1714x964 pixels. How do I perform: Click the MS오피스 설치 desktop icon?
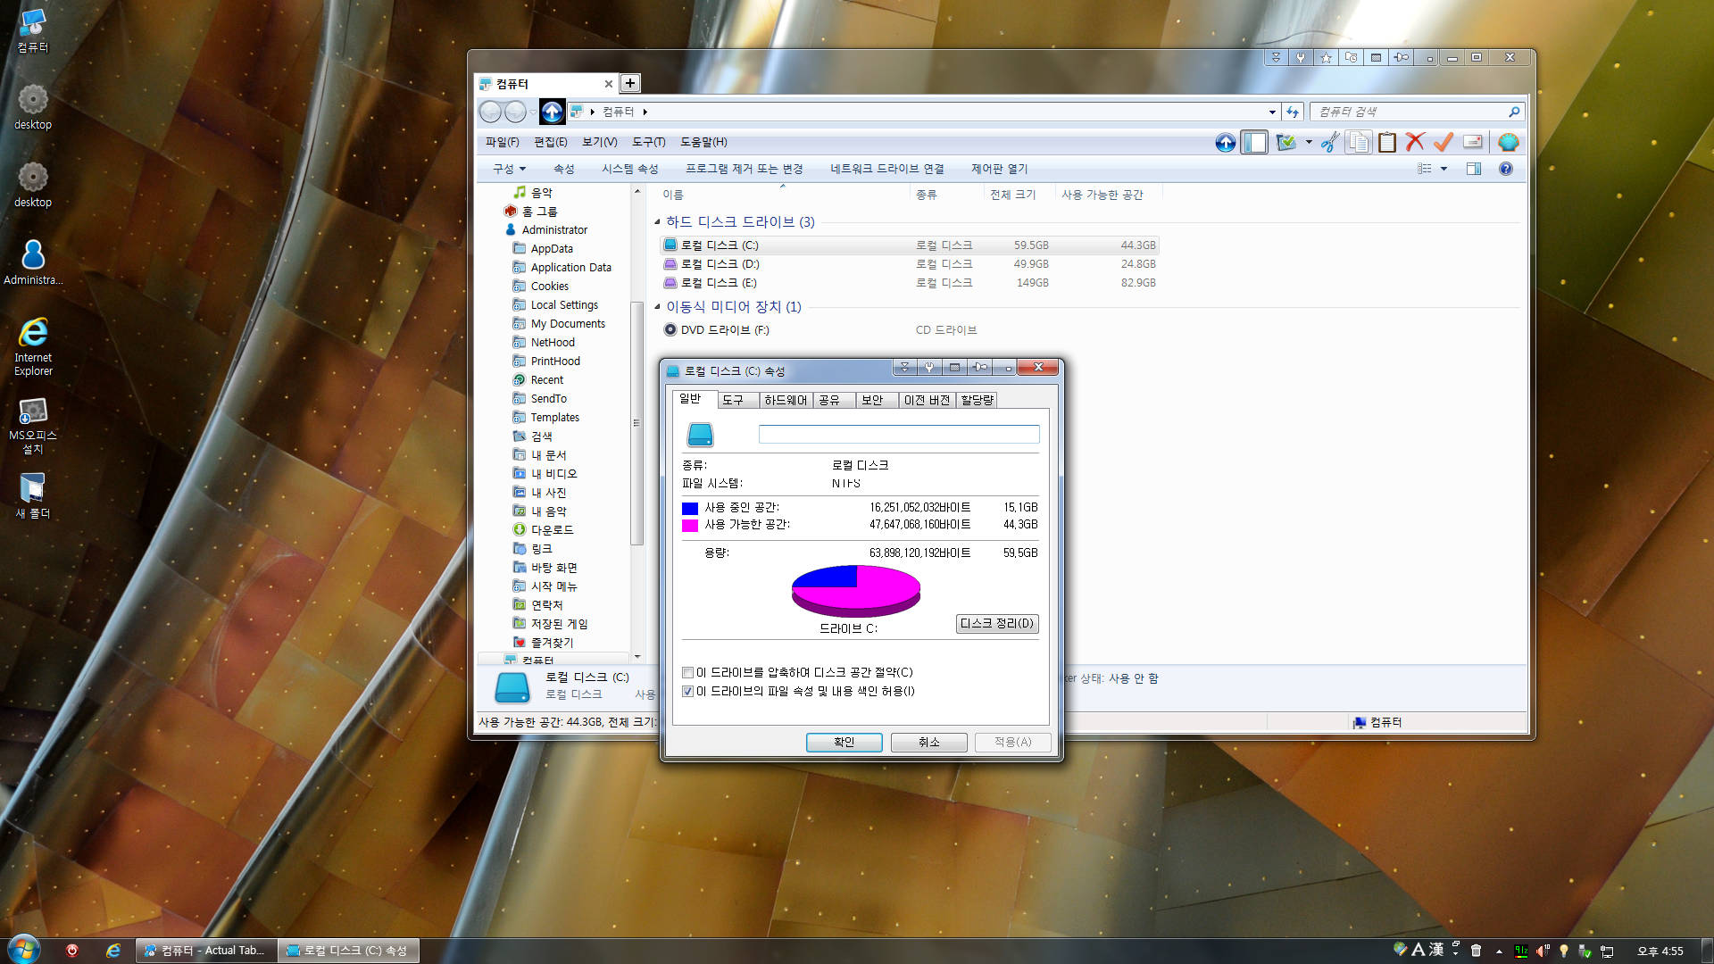click(x=33, y=425)
